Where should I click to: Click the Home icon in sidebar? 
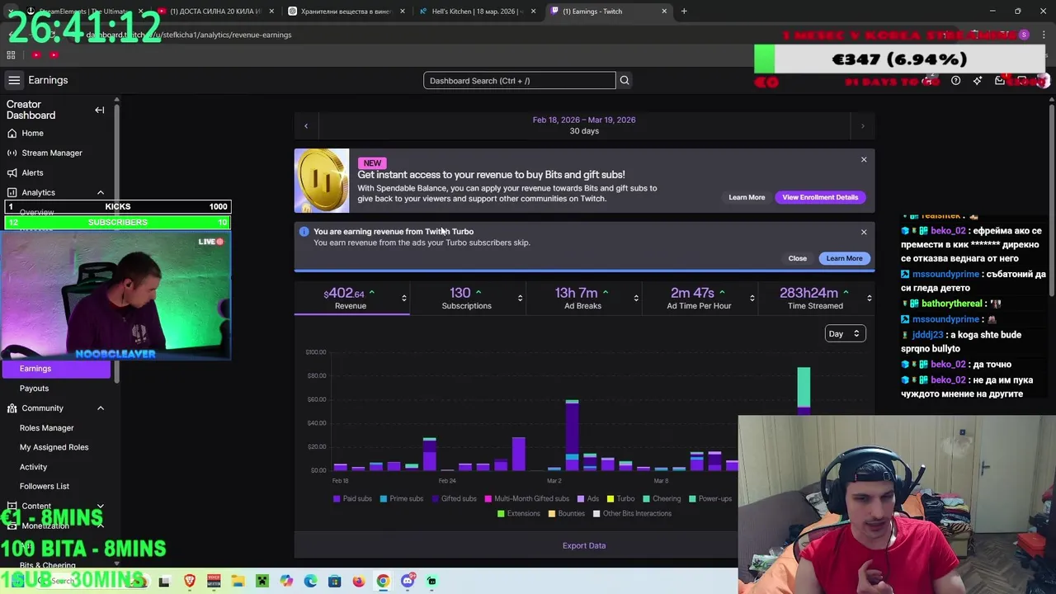coord(12,133)
